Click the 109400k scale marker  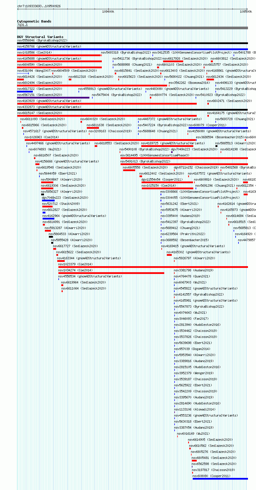click(108, 12)
